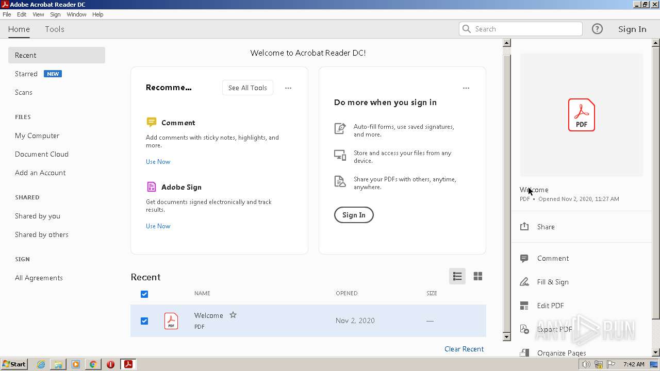Click the OPENED column header
This screenshot has height=371, width=660.
346,293
